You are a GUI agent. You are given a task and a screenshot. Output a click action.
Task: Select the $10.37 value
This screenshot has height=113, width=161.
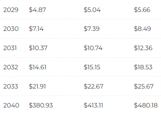38,48
